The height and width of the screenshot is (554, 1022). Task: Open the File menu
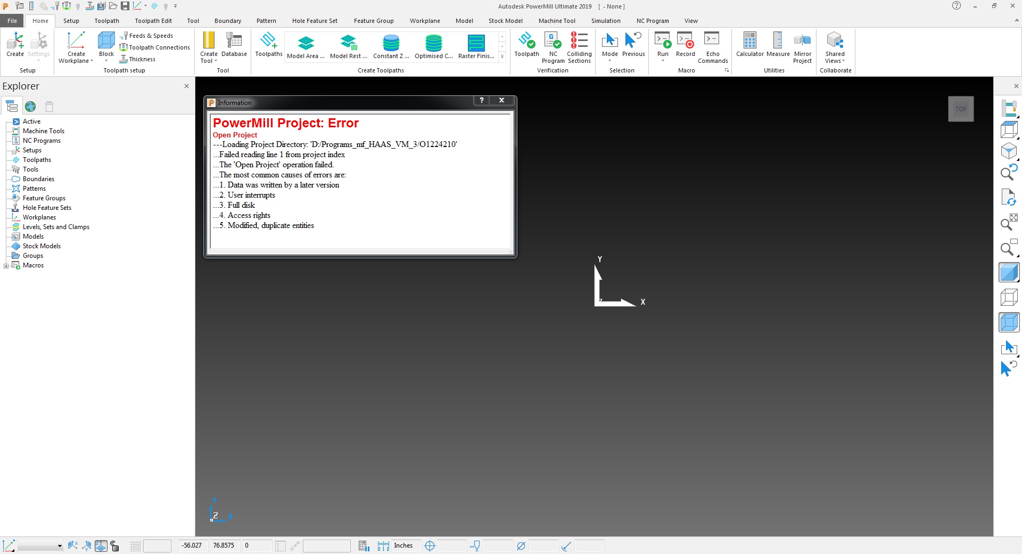pyautogui.click(x=12, y=21)
